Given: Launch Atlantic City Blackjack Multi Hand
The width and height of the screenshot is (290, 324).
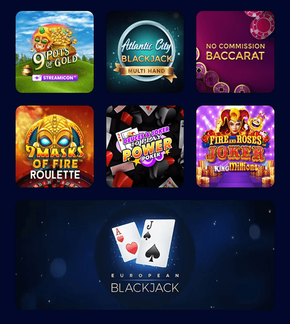Looking at the screenshot, I should point(145,52).
